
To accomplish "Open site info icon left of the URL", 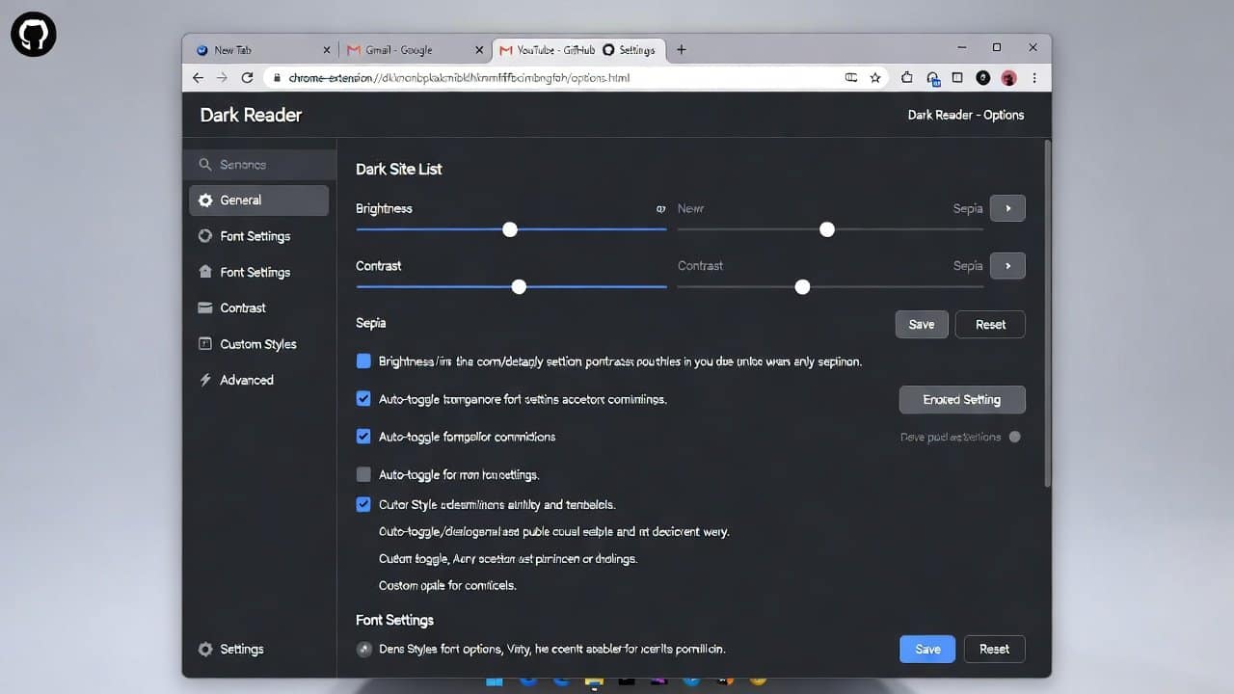I will (276, 77).
